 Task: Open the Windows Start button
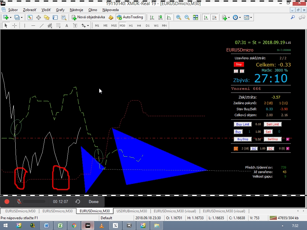pyautogui.click(x=5, y=226)
